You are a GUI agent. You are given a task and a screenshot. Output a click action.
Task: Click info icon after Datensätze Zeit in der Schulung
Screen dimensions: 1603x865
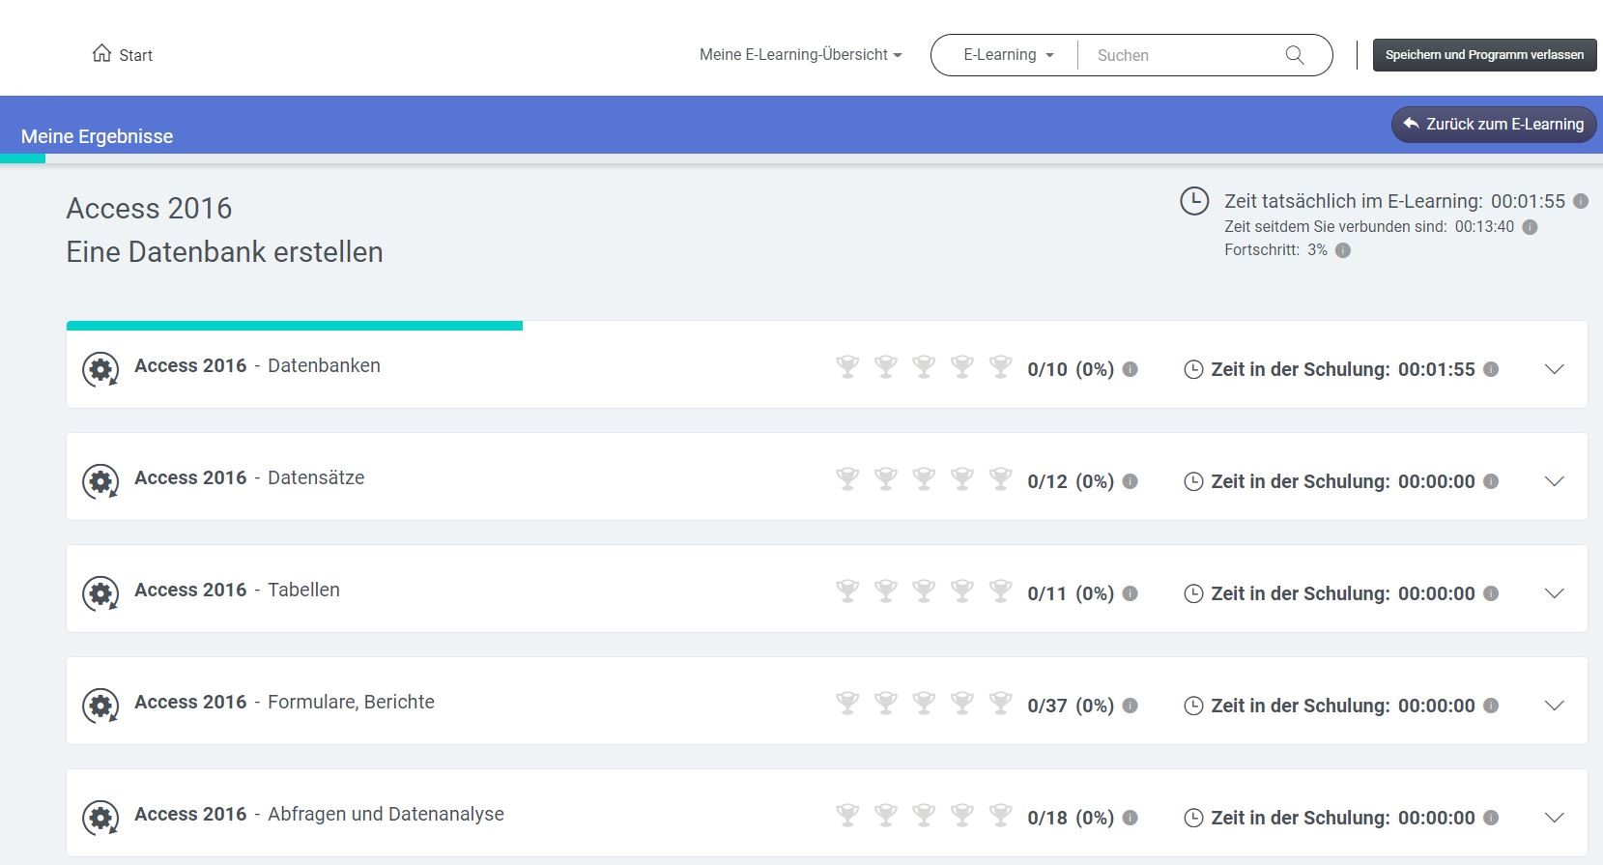pos(1491,481)
